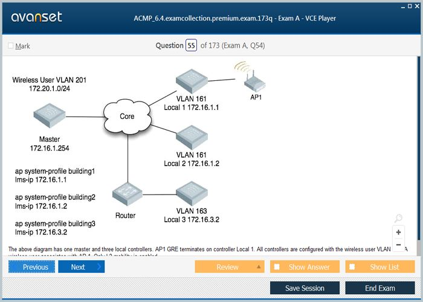Maximize the VCE Player window
This screenshot has height=302, width=423.
tap(410, 5)
